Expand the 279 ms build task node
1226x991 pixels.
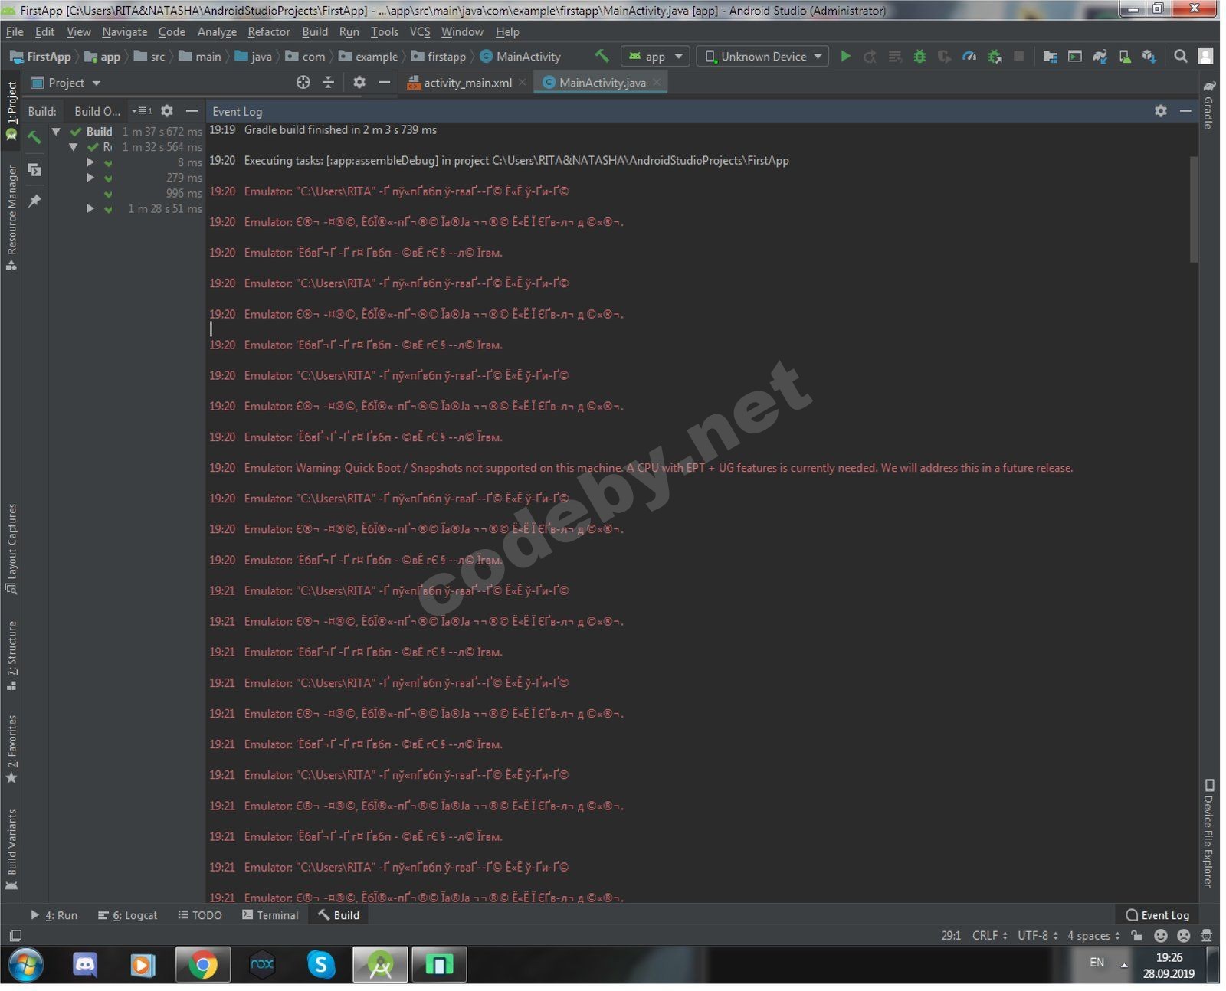(x=90, y=178)
